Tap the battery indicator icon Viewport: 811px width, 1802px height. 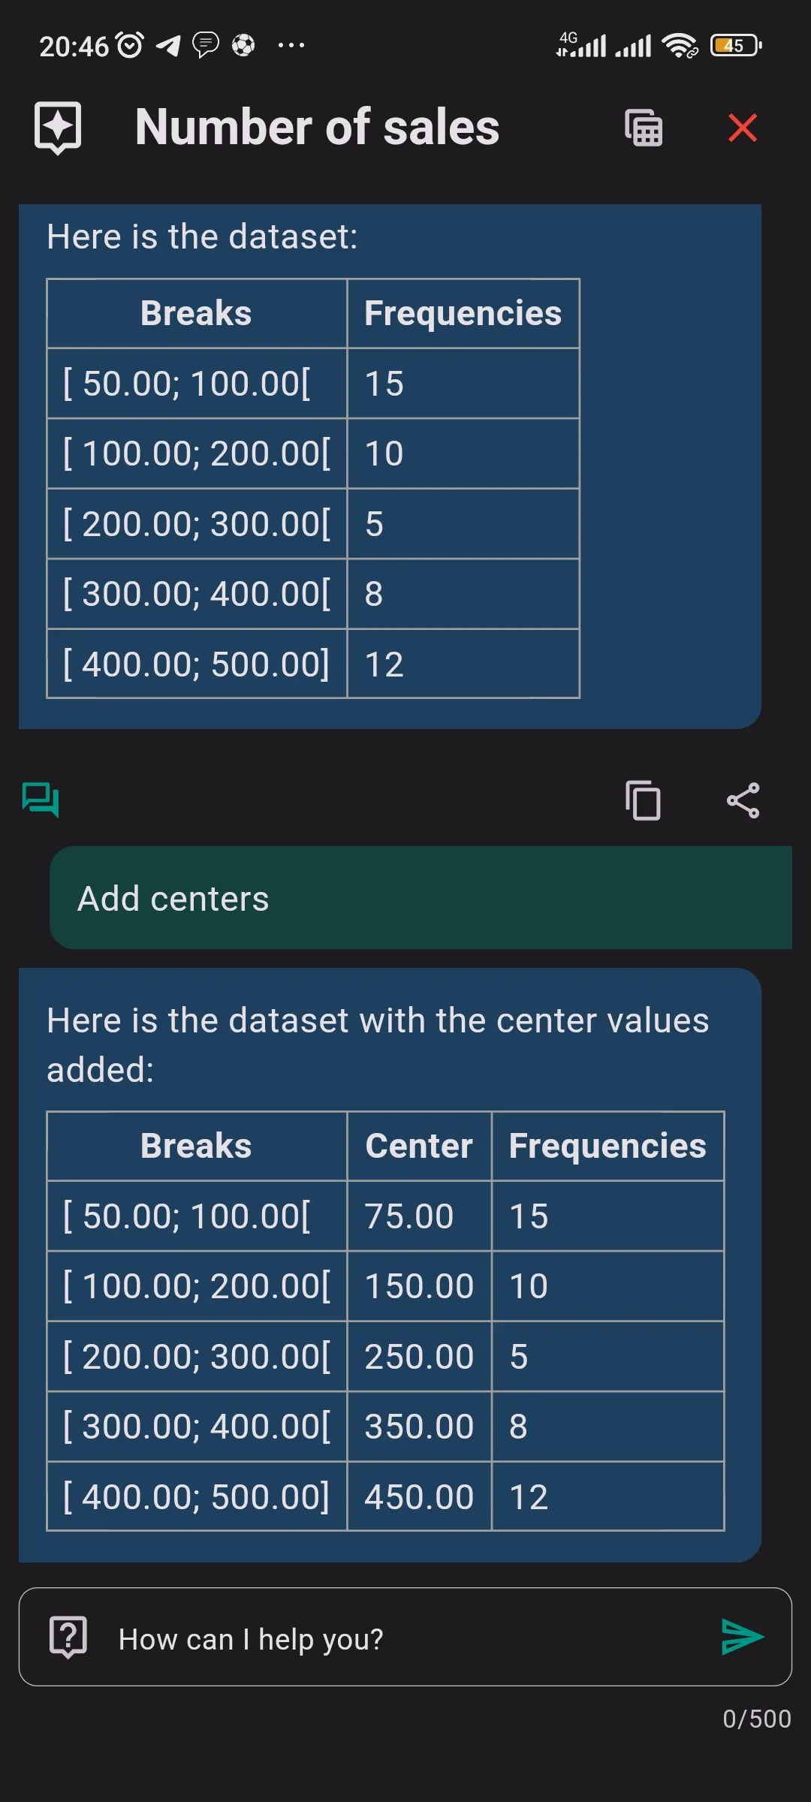[x=736, y=45]
